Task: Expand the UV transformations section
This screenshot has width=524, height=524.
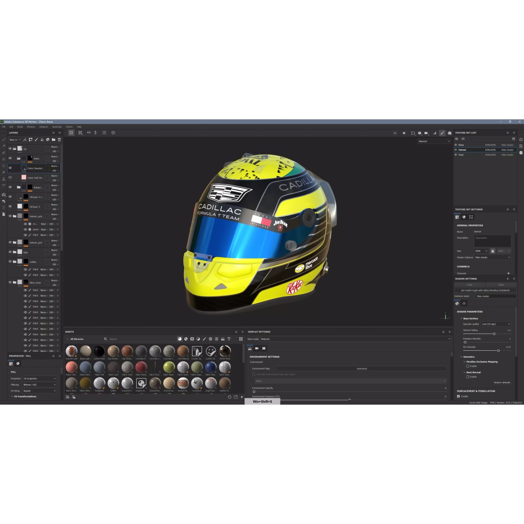Action: click(24, 396)
